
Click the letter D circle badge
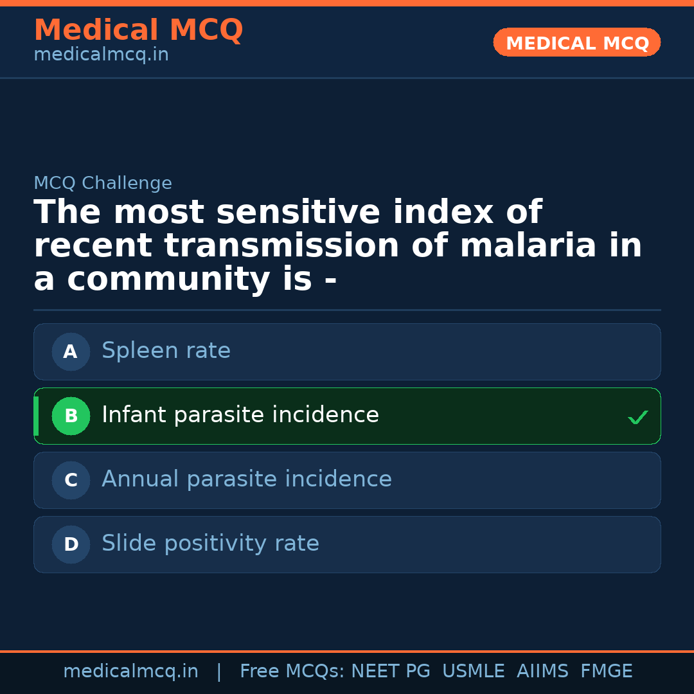(71, 544)
